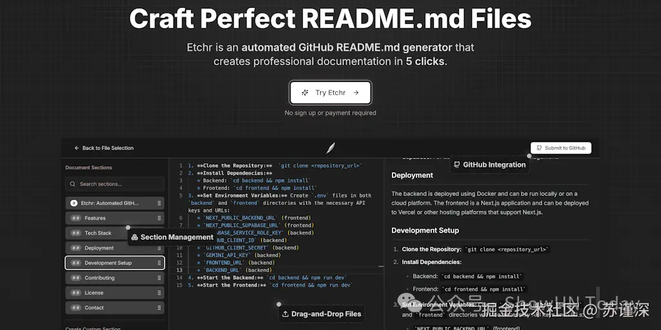This screenshot has height=330, width=661.
Task: Select the License section
Action: coord(115,293)
